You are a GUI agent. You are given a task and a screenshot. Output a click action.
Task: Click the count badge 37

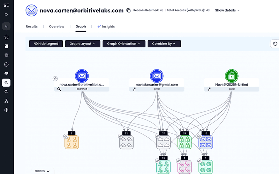(x=163, y=133)
